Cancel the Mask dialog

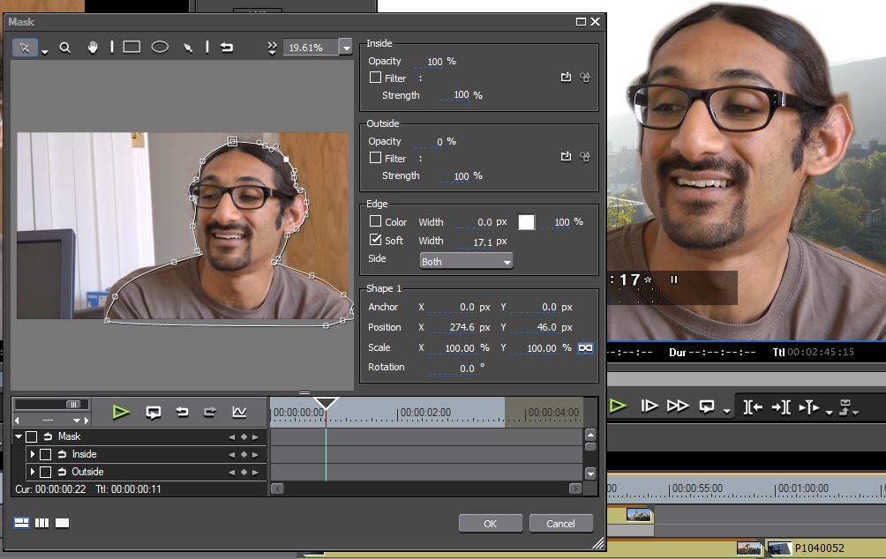coord(560,523)
